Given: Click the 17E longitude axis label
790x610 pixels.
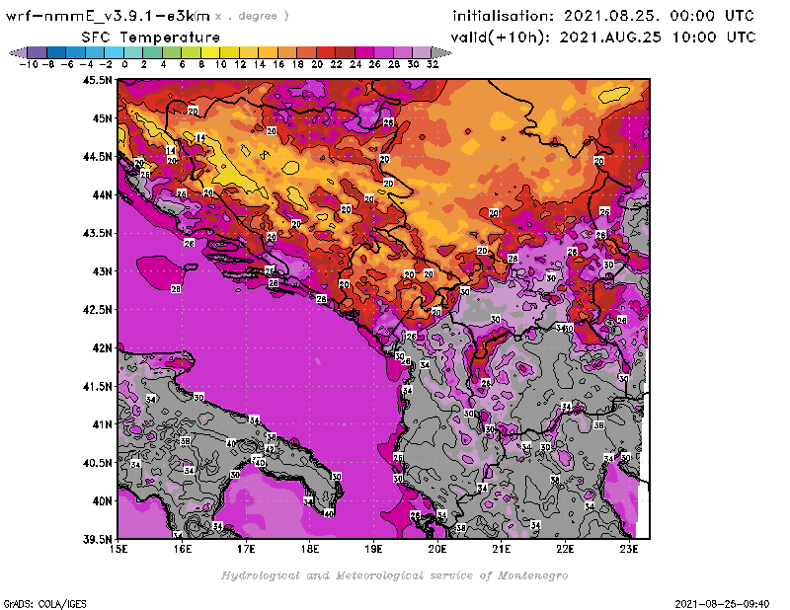Looking at the screenshot, I should click(x=246, y=549).
